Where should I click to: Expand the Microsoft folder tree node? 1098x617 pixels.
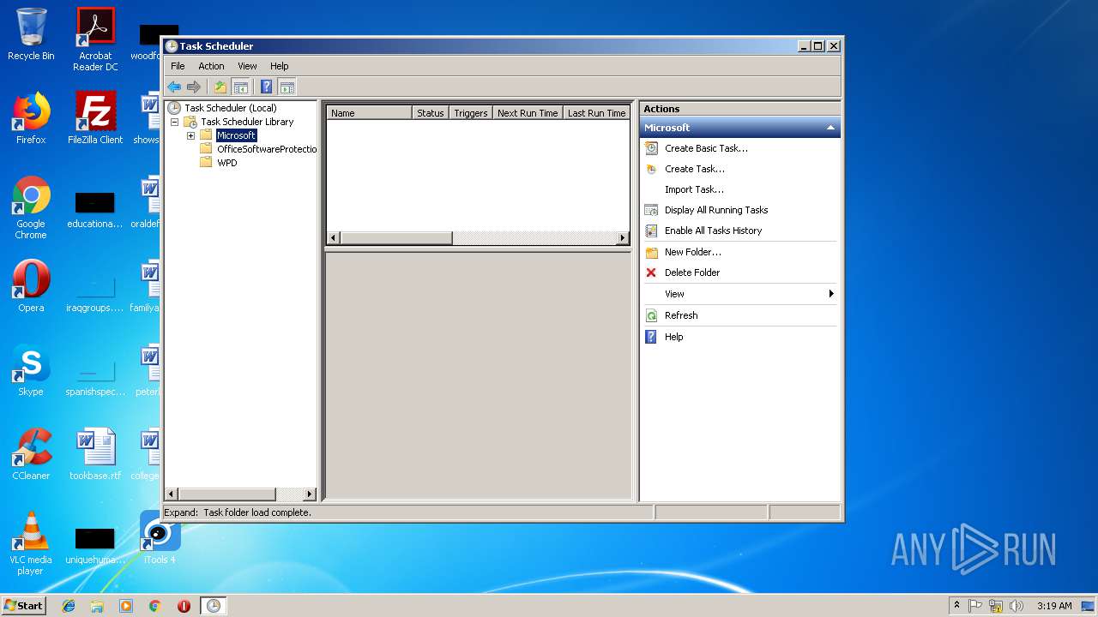pyautogui.click(x=190, y=135)
